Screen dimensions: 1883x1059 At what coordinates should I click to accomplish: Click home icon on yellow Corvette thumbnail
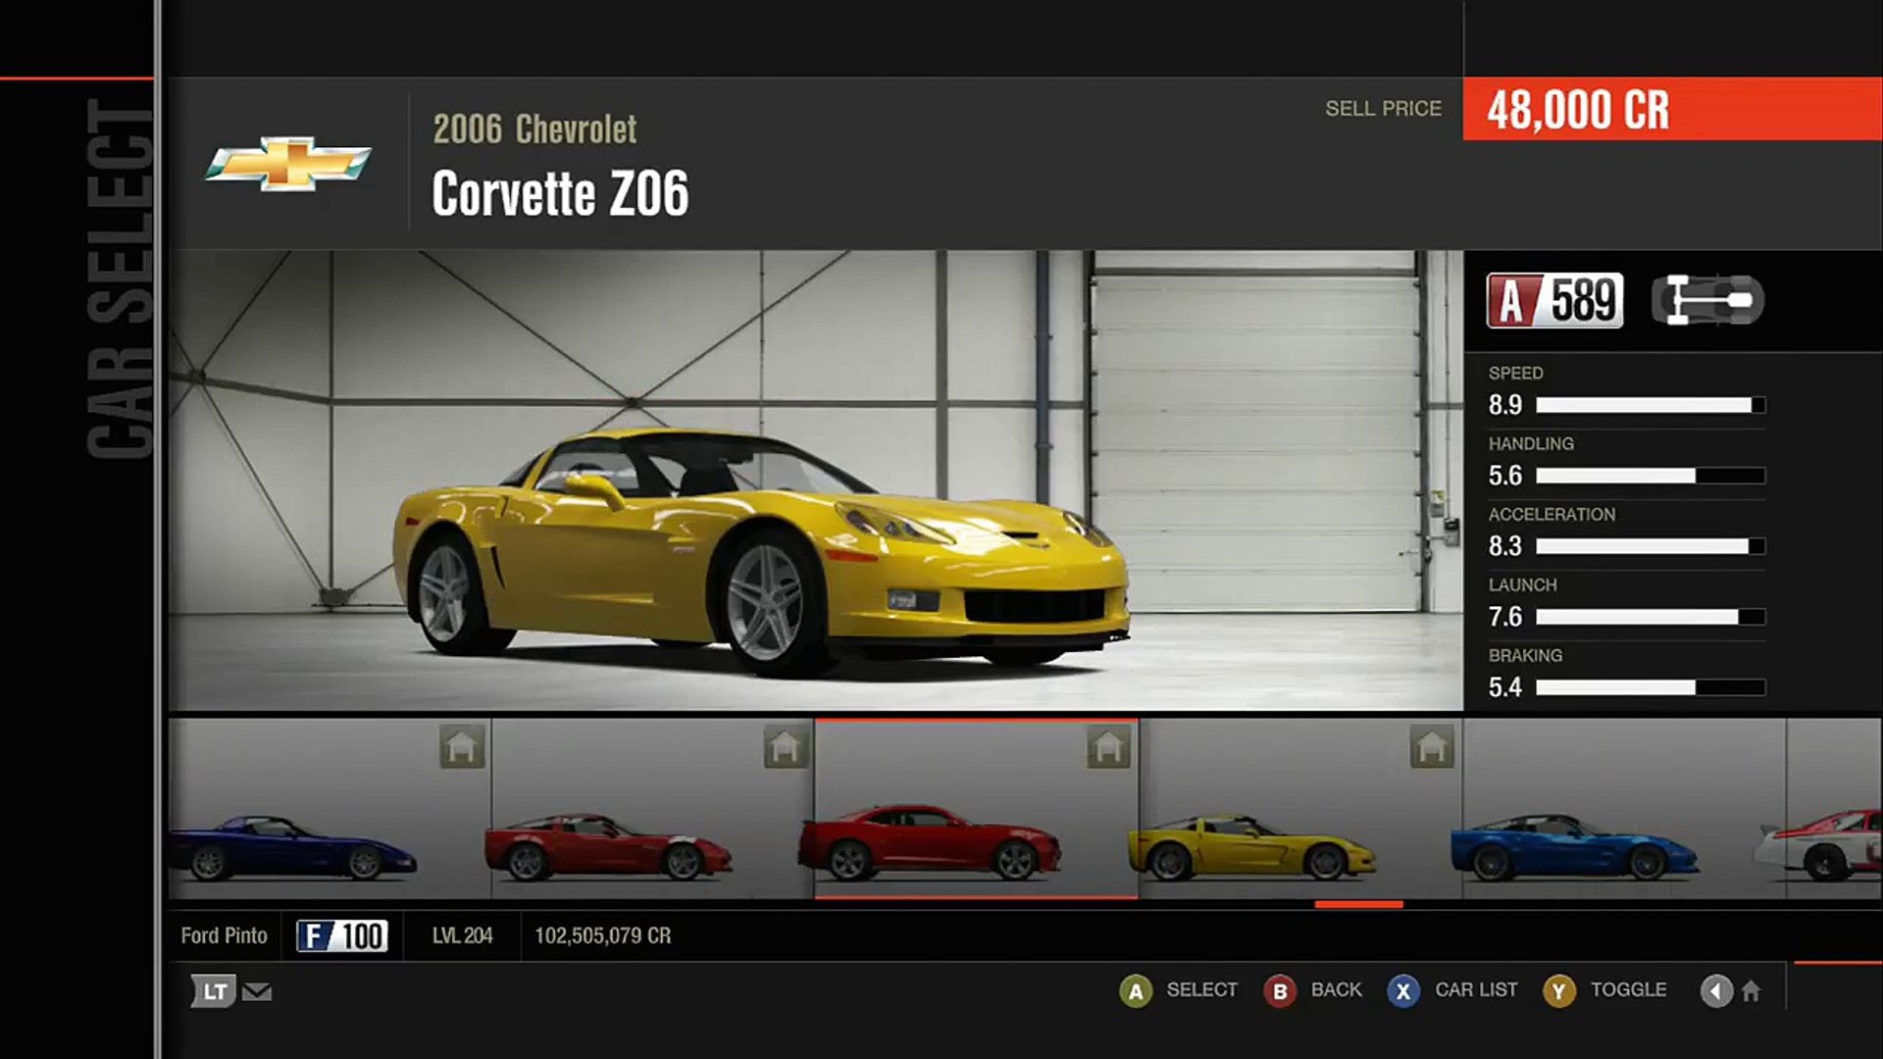pyautogui.click(x=1432, y=748)
